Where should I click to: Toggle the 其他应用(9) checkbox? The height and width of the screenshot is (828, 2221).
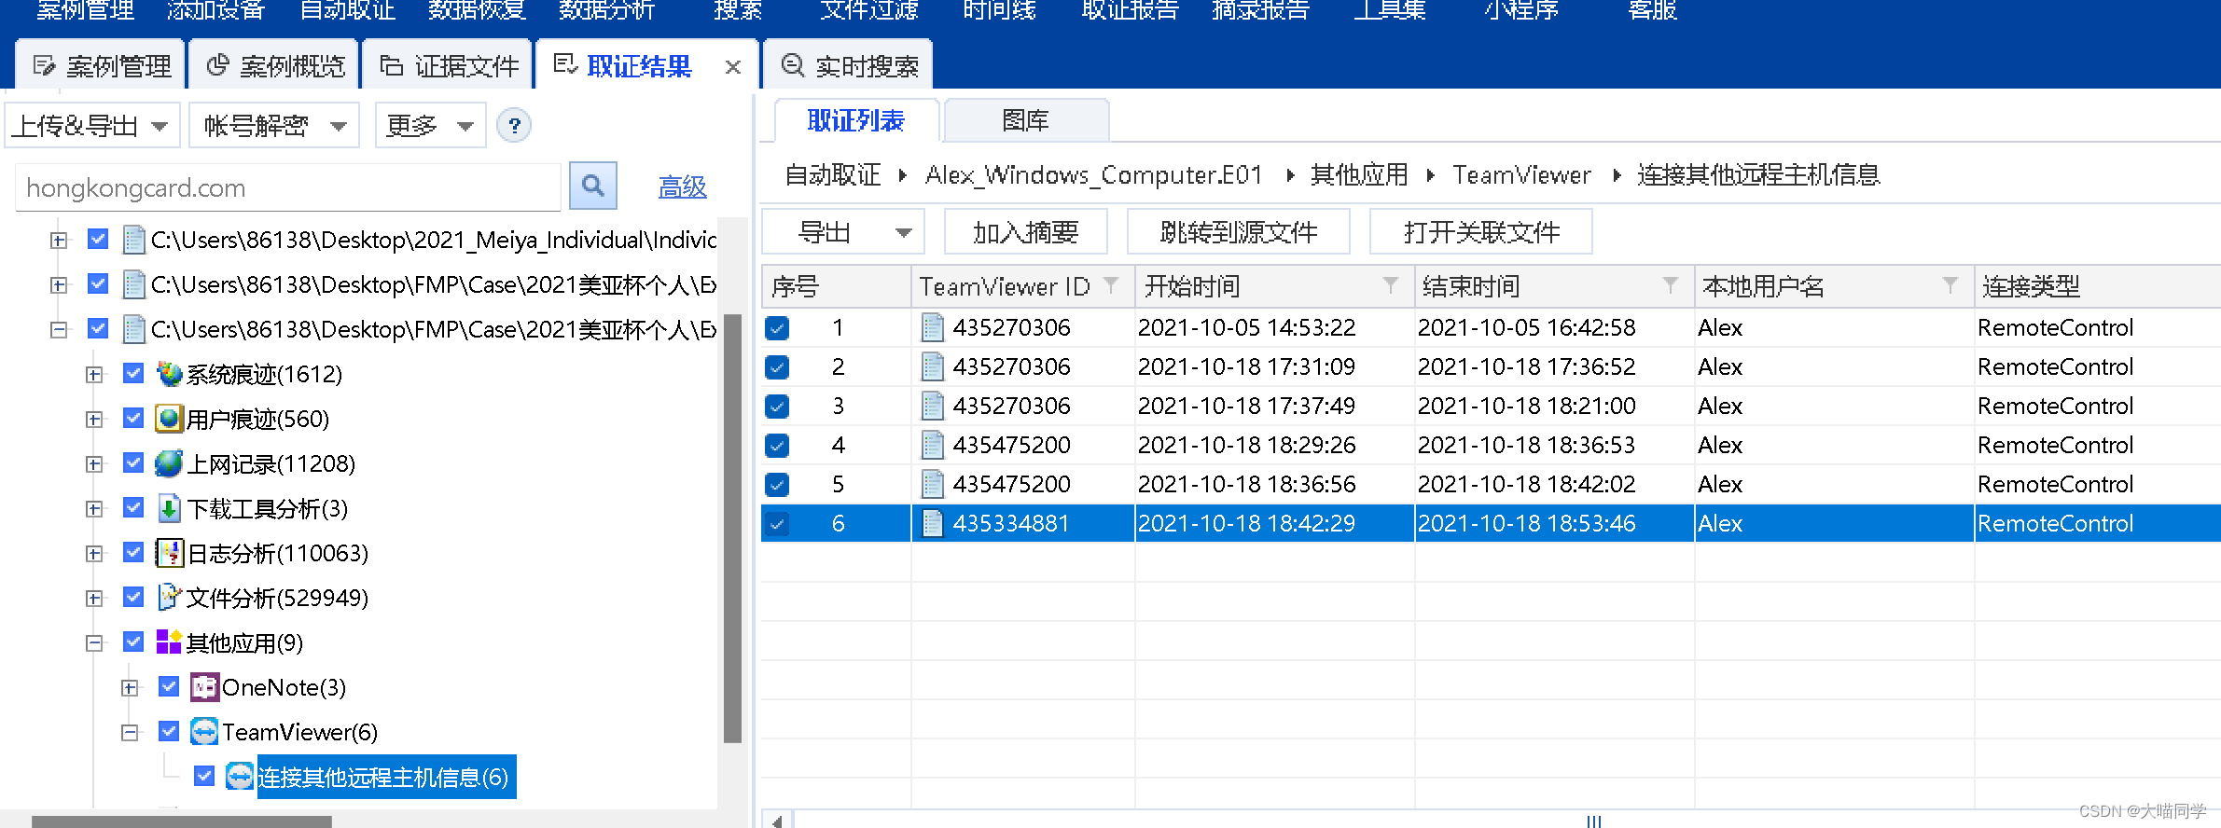click(133, 642)
